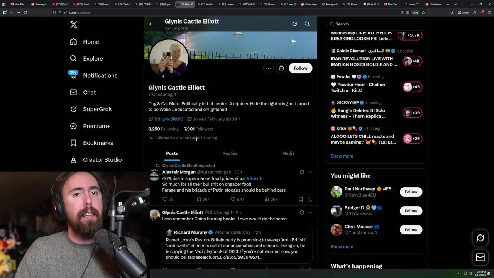This screenshot has height=278, width=494.
Task: Open Notifications with the 20+ badge
Action: tap(93, 75)
